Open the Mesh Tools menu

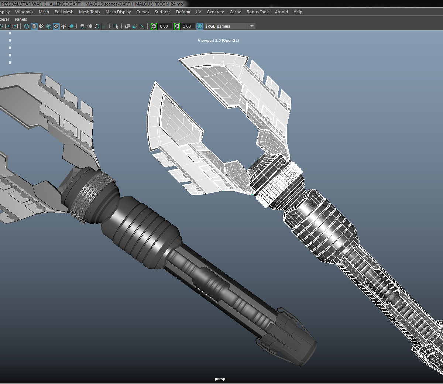pos(89,12)
